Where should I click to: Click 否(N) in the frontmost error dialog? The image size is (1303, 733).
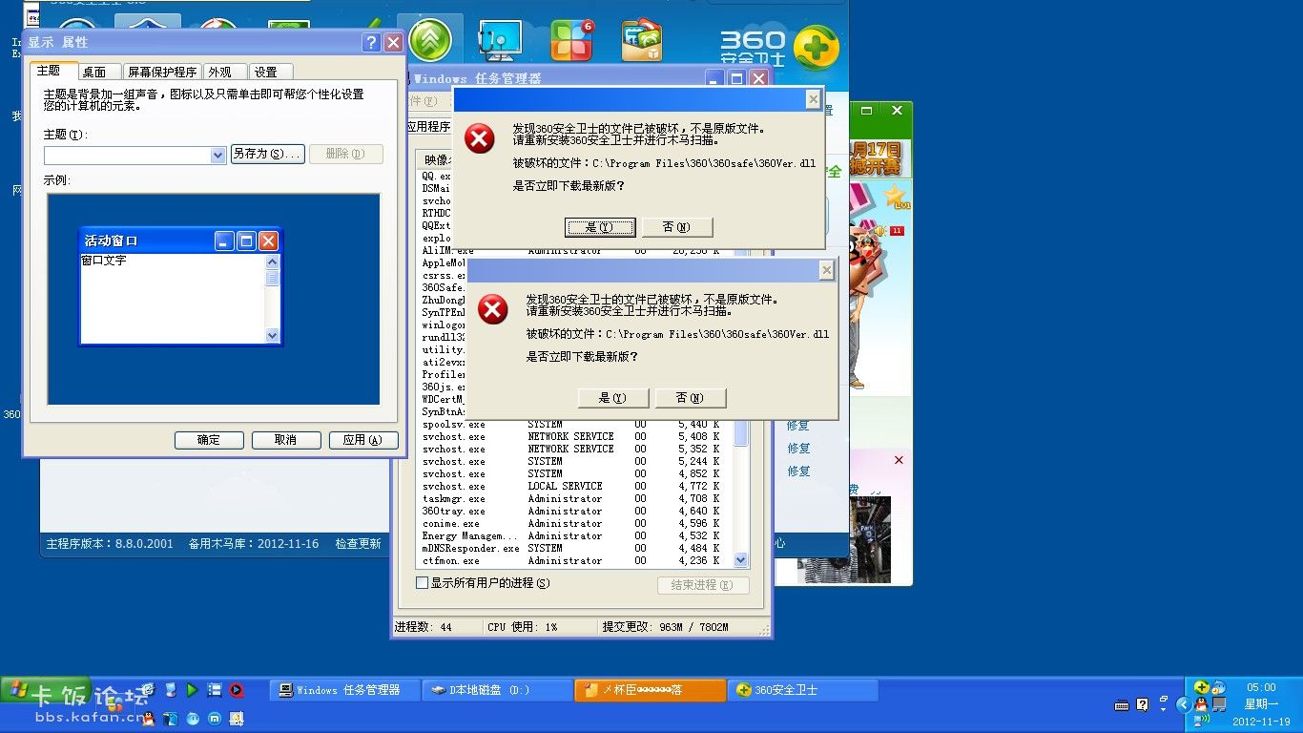691,397
